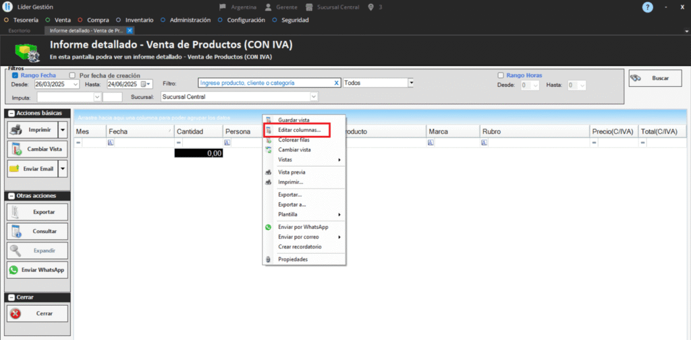
Task: Click the WhatsApp icon in context menu
Action: (269, 227)
